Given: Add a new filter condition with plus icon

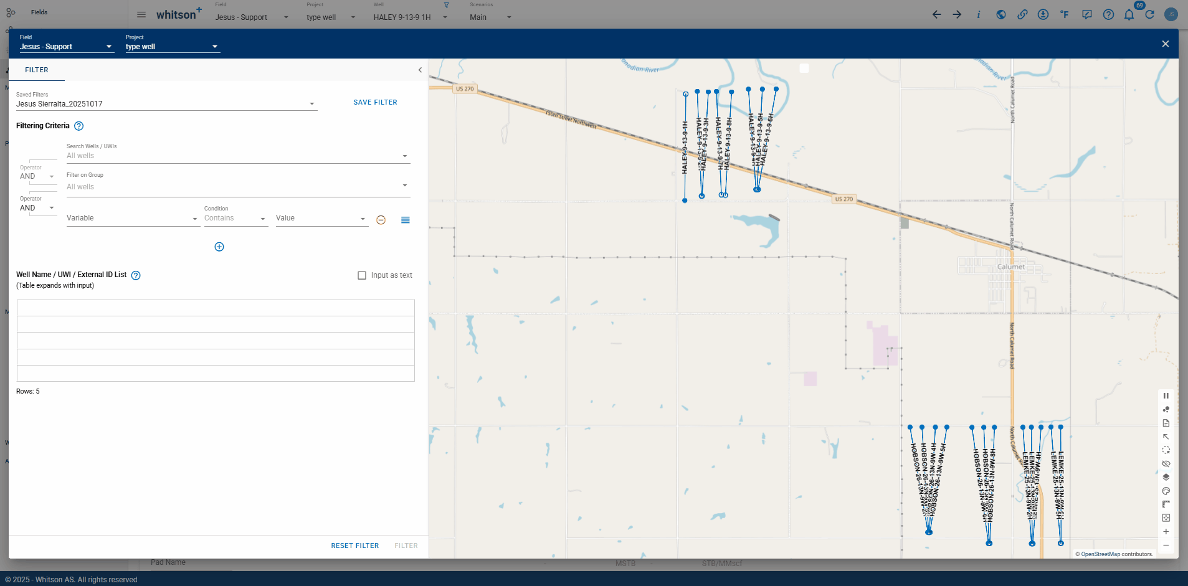Looking at the screenshot, I should [219, 247].
